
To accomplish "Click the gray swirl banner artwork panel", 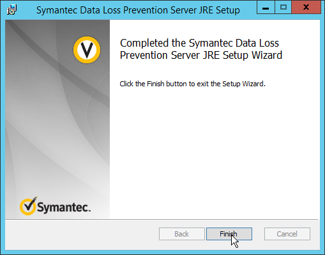I will [57, 120].
